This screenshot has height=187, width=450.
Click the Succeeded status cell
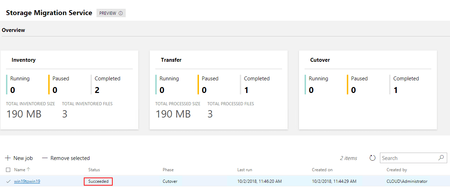tap(98, 181)
